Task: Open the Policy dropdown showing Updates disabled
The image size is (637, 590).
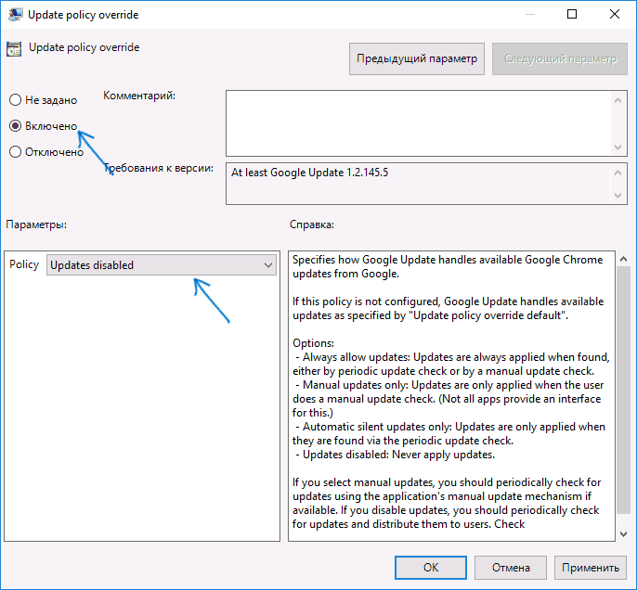Action: pos(162,265)
